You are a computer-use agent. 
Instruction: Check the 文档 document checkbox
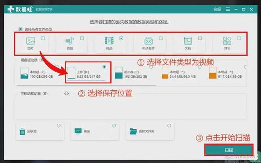[200, 38]
